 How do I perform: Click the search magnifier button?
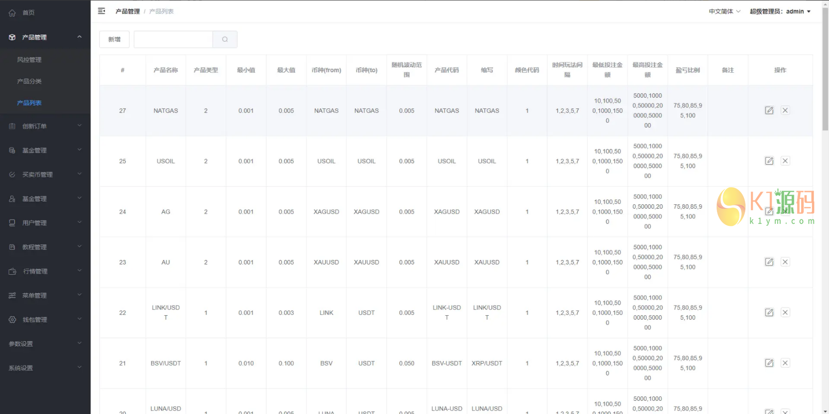coord(225,40)
